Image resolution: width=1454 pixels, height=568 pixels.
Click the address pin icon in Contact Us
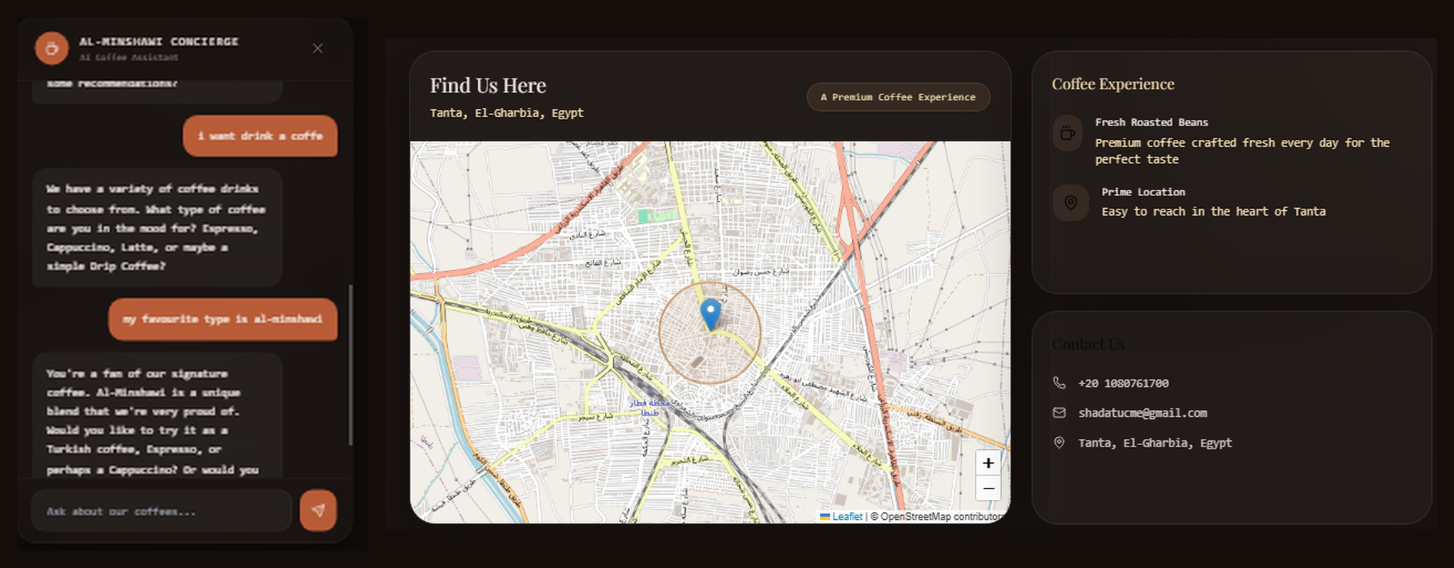1059,442
